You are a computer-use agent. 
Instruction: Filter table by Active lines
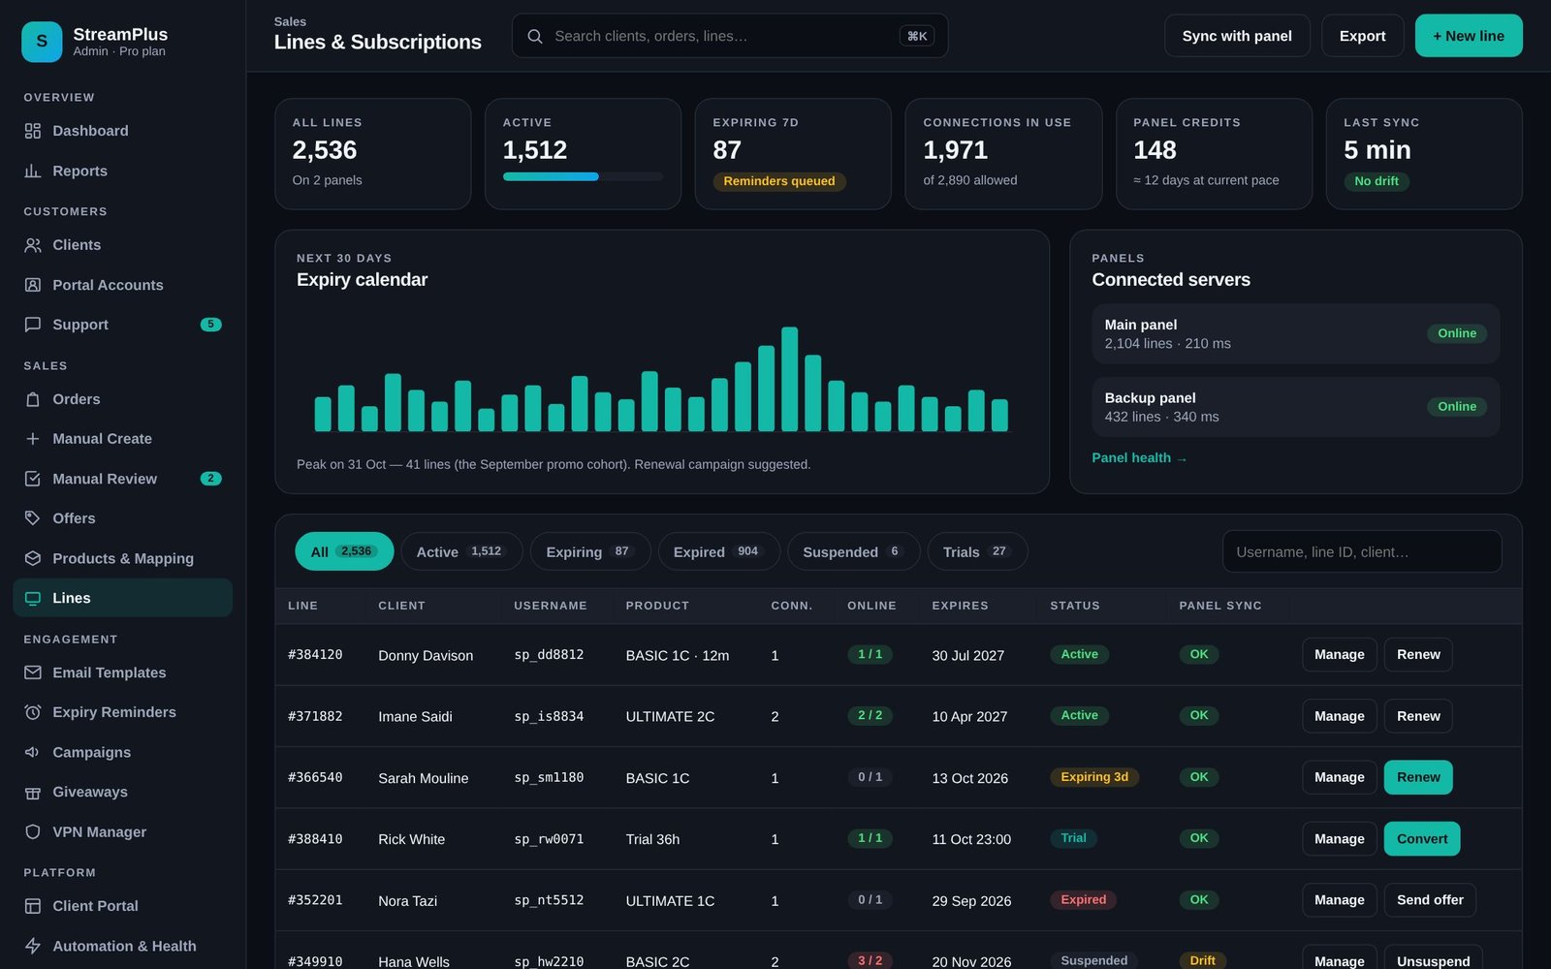[461, 551]
